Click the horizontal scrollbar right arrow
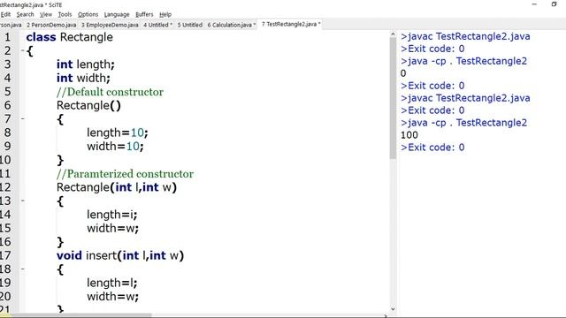566x318 pixels. pyautogui.click(x=386, y=316)
